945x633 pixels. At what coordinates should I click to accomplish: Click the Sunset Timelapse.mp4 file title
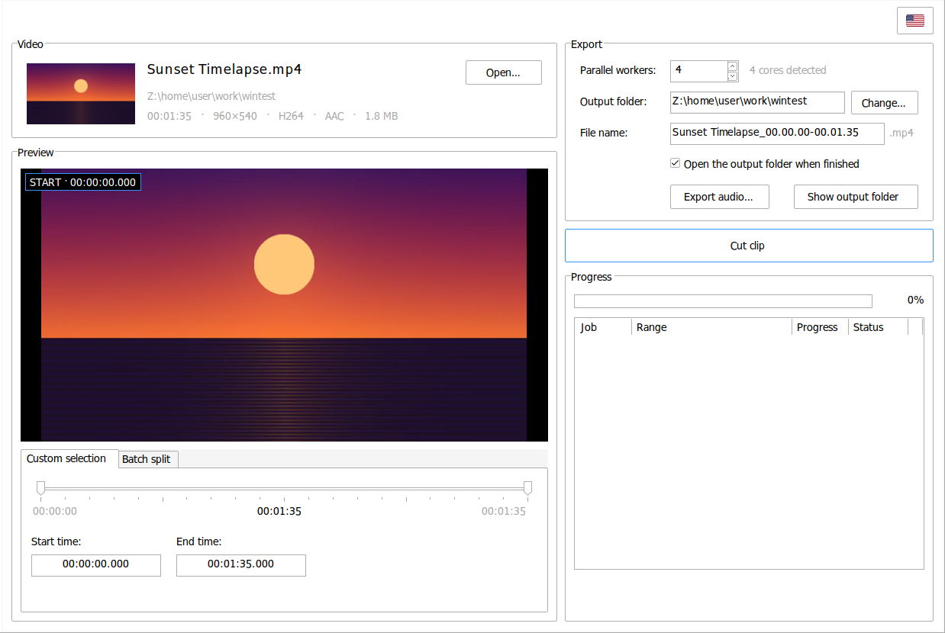point(224,69)
